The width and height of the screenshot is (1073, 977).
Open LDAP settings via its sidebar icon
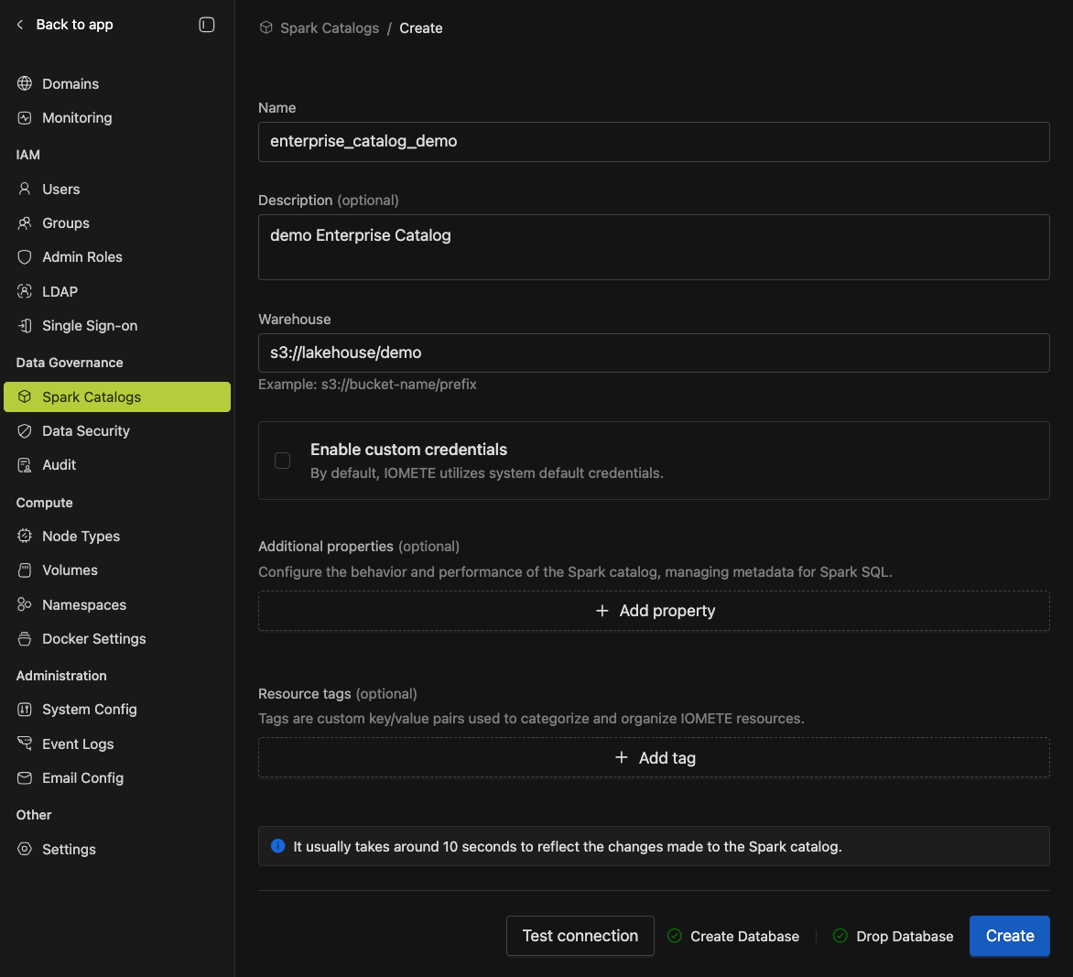coord(24,291)
